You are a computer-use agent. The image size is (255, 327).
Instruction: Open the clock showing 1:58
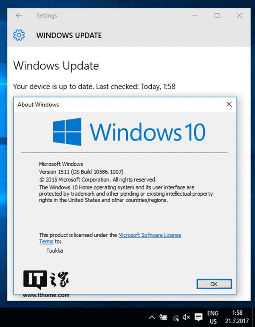(x=237, y=317)
